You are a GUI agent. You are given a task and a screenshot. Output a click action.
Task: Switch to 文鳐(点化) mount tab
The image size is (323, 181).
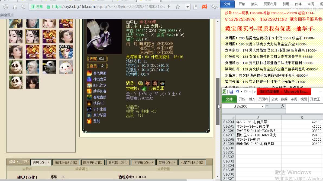[x=167, y=163]
